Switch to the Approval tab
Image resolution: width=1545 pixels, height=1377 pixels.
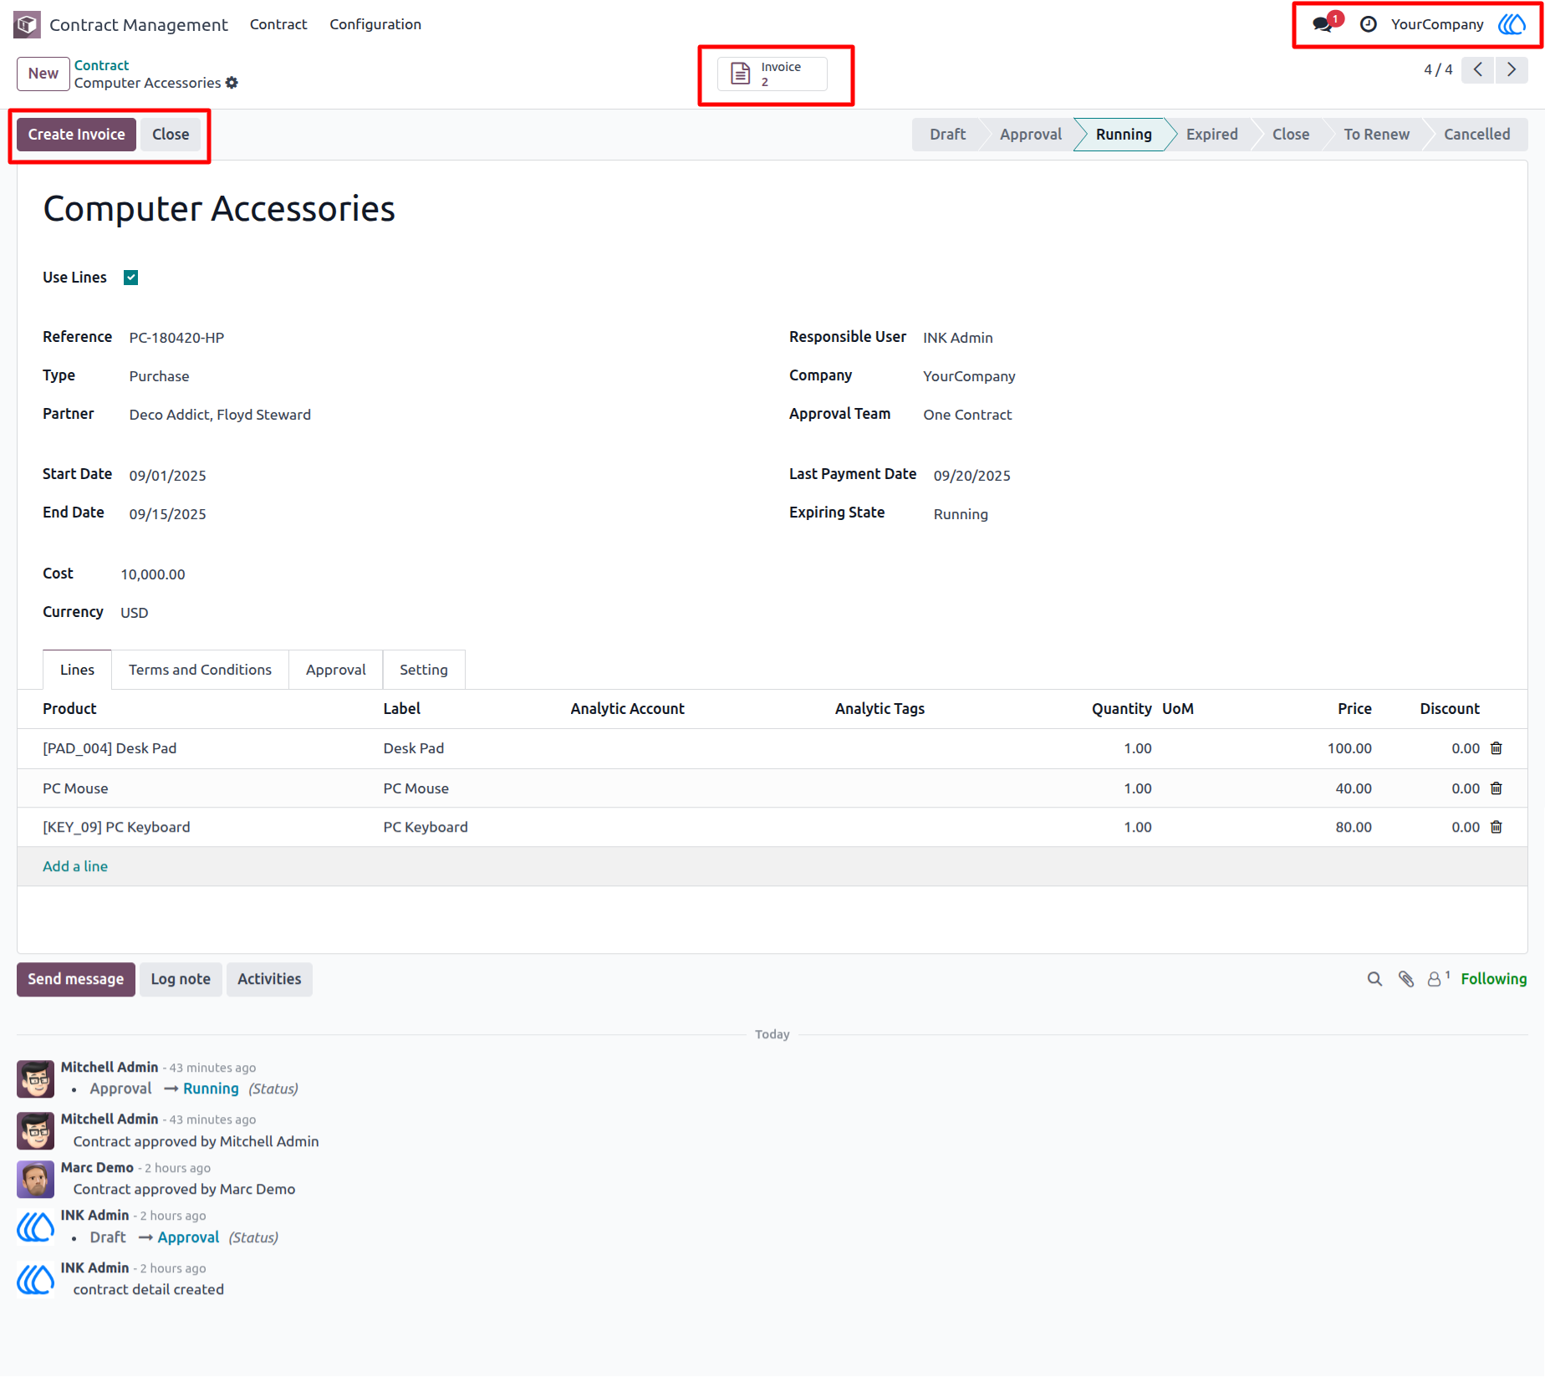tap(336, 670)
